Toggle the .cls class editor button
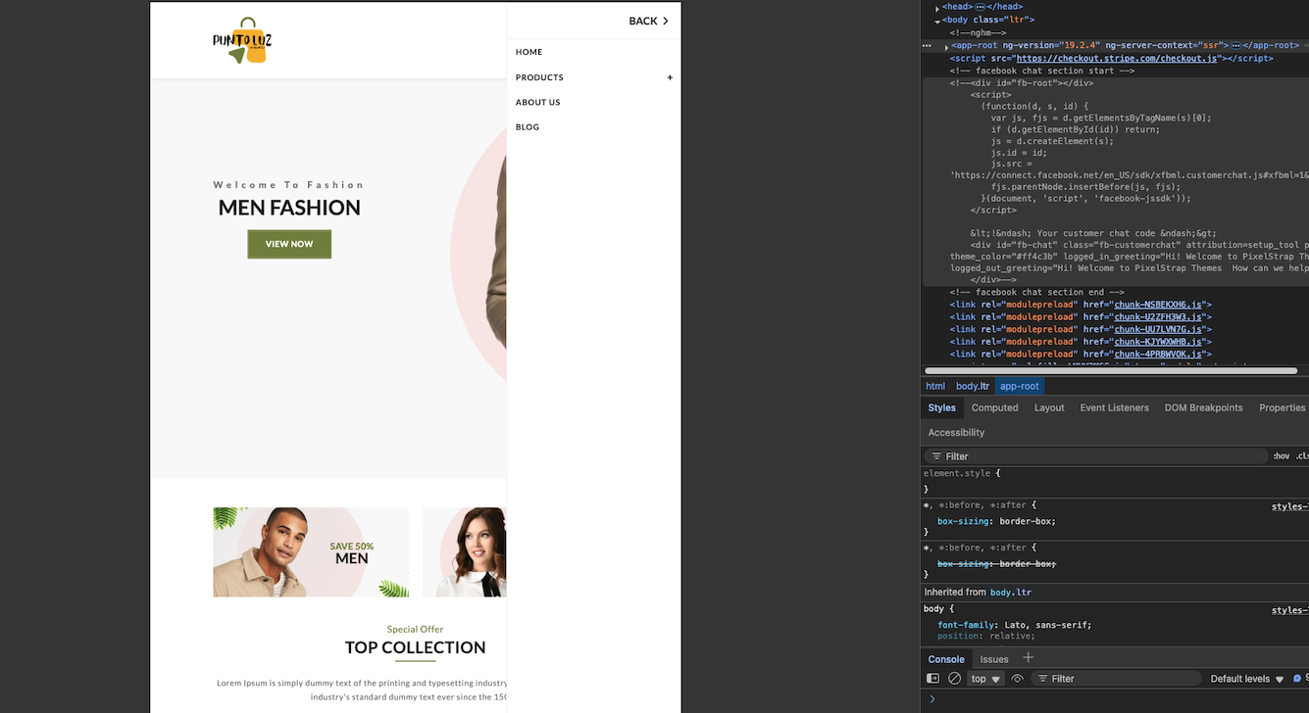 1301,456
